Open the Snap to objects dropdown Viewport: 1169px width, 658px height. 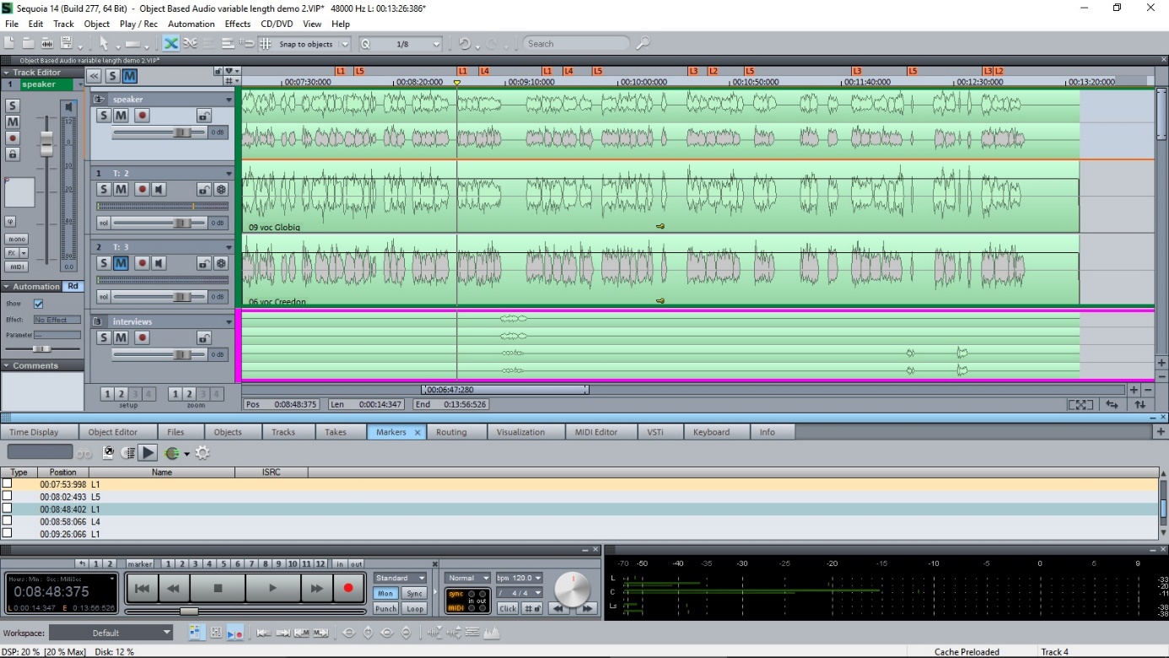click(x=345, y=44)
